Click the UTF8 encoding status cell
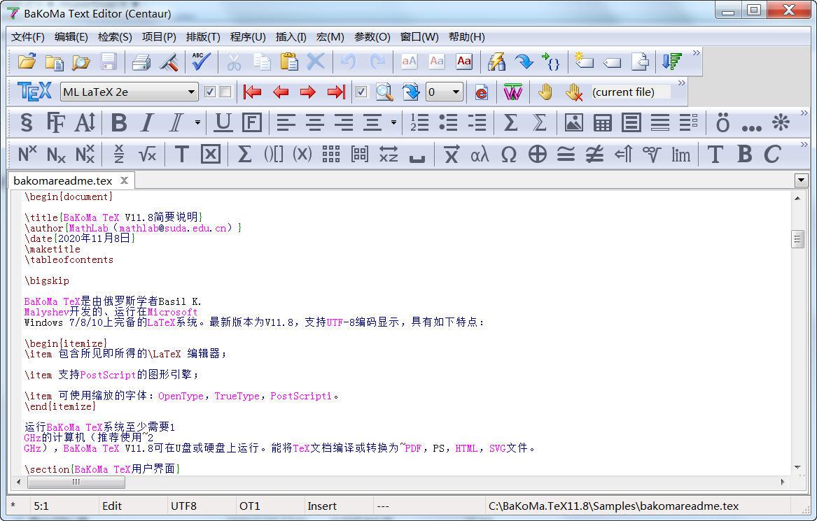 point(201,506)
